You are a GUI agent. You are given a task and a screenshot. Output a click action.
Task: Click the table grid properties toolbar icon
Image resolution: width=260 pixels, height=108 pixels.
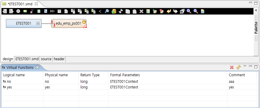pyautogui.click(x=182, y=11)
